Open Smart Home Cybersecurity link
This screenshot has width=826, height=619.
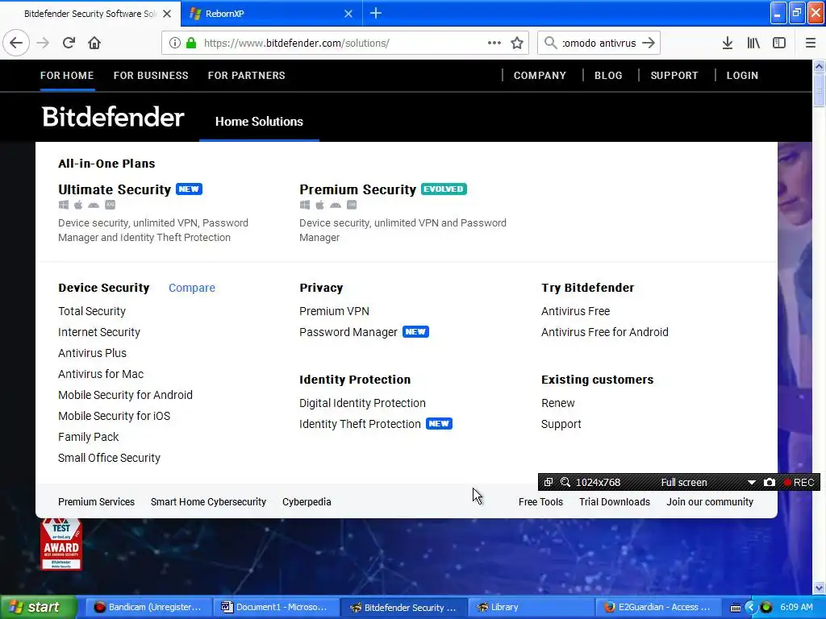coord(208,502)
